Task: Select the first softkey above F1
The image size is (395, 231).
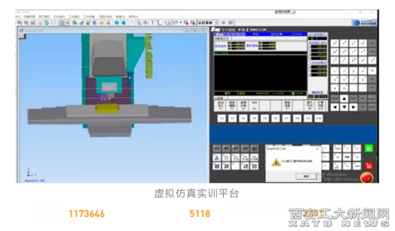Action: (x=221, y=104)
